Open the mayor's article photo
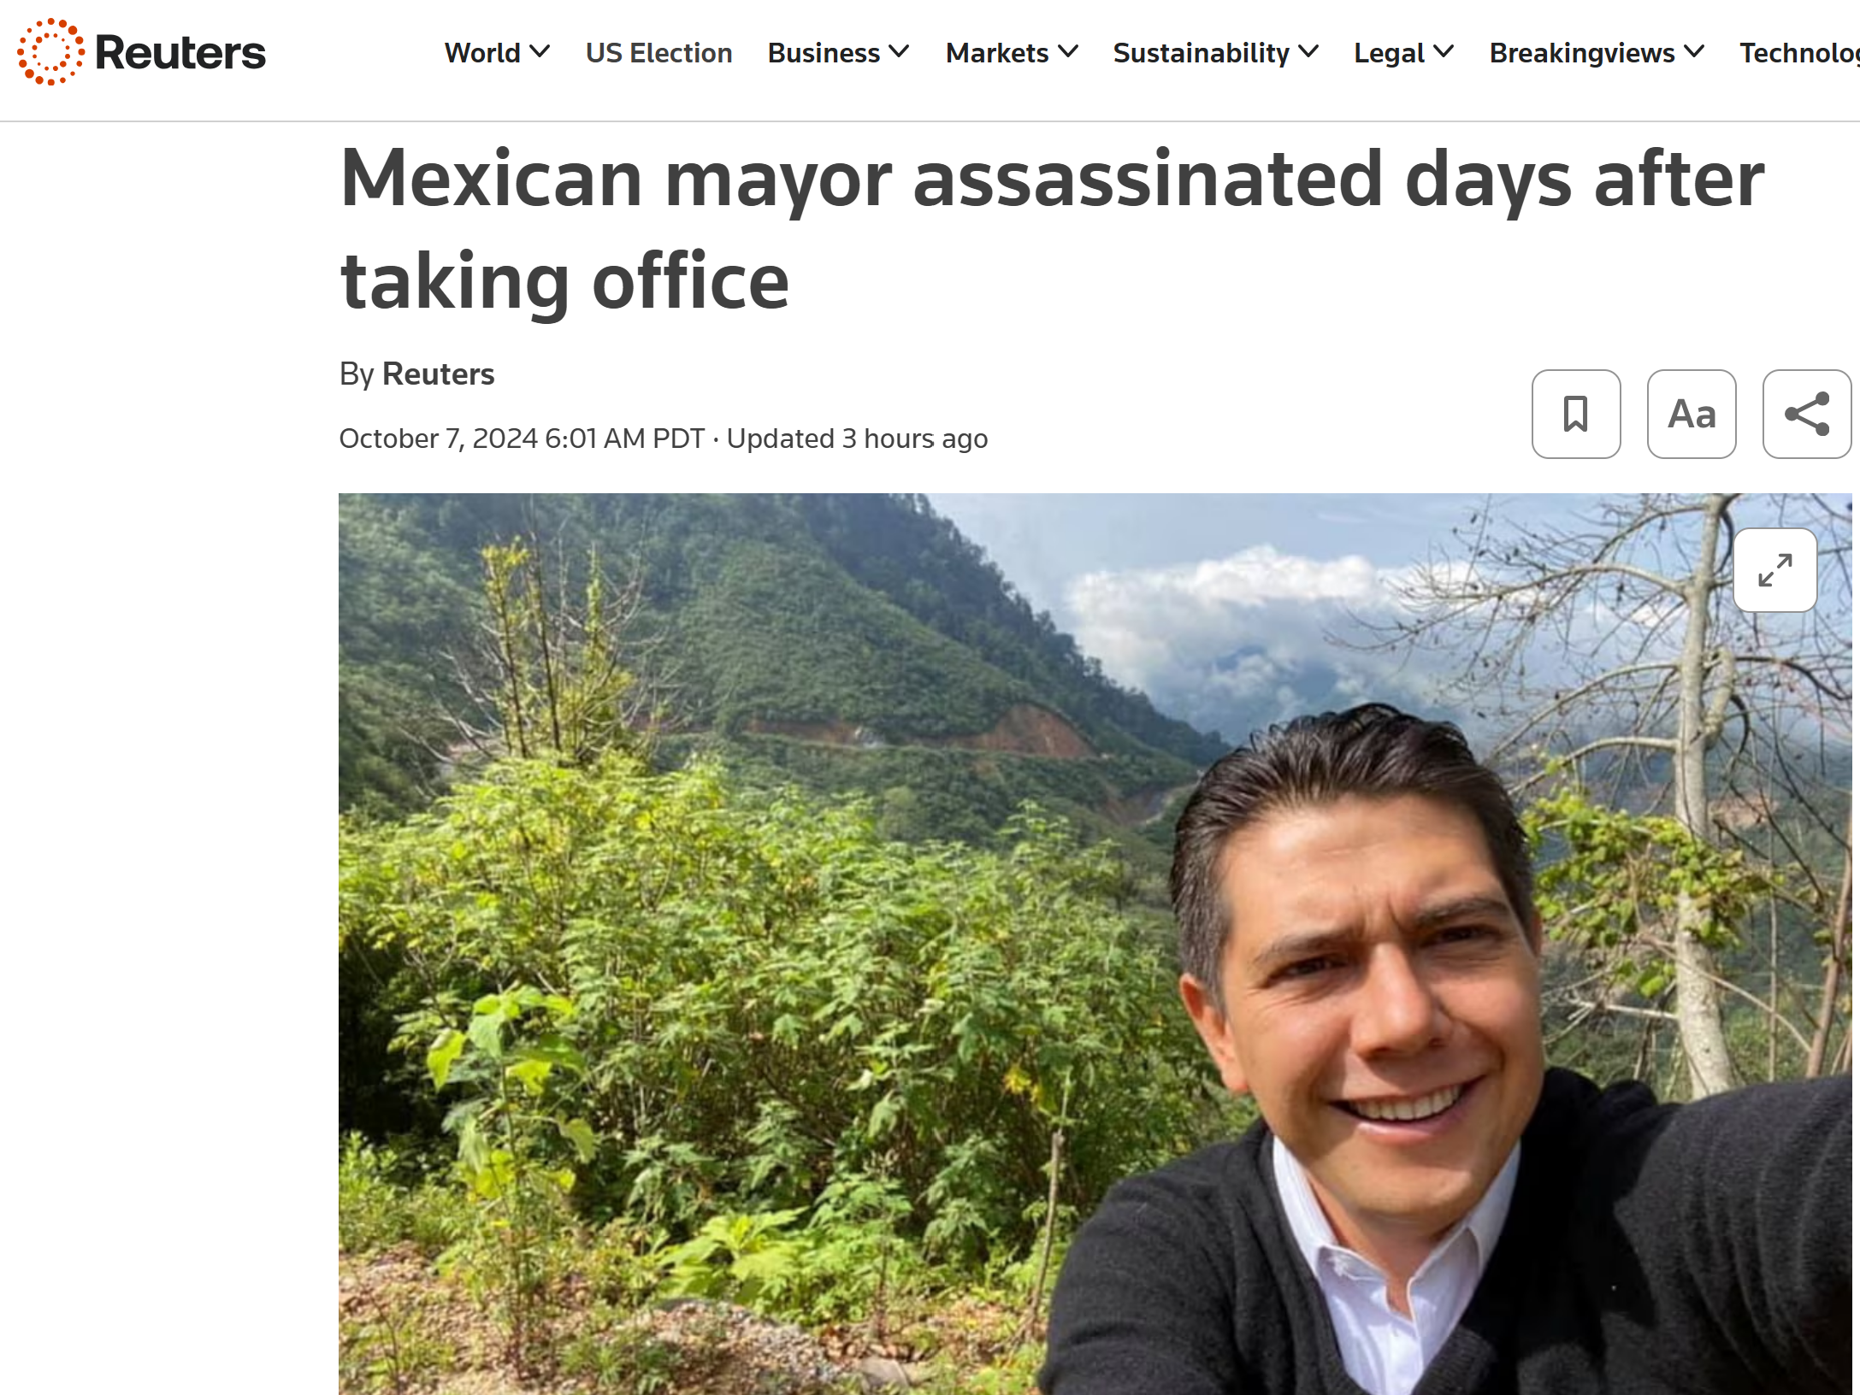1860x1395 pixels. (1095, 944)
